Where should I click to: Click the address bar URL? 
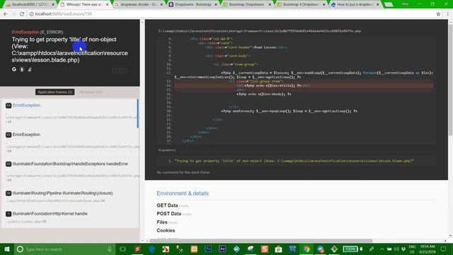pos(63,14)
